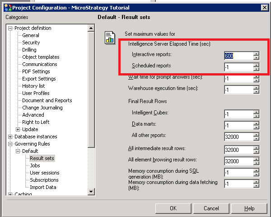
Task: Click the Warehouse execution time field
Action: coord(238,90)
